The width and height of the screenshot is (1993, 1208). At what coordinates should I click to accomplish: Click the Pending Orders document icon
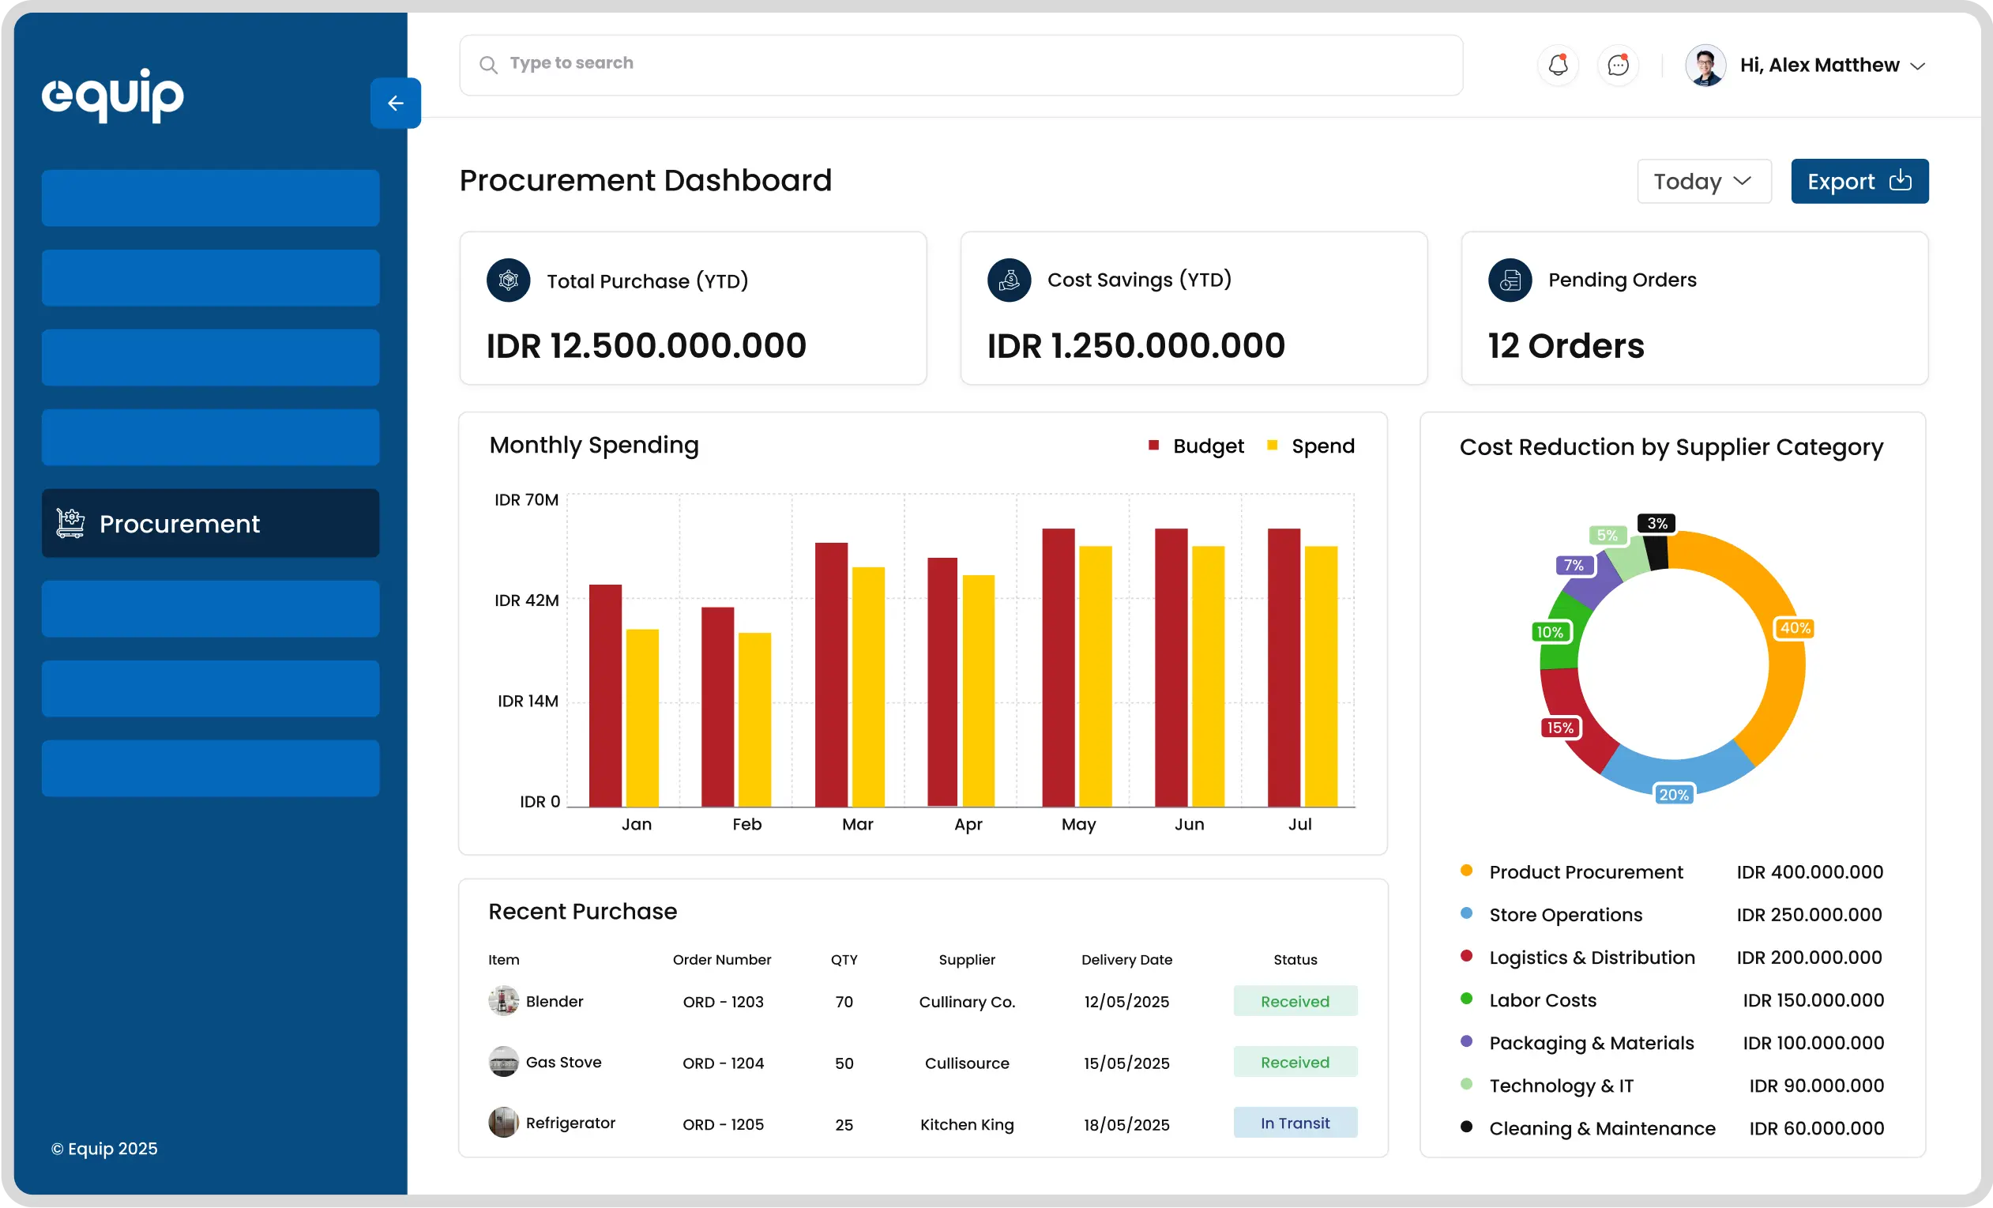(x=1510, y=280)
